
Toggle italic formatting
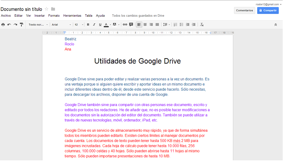(94, 25)
